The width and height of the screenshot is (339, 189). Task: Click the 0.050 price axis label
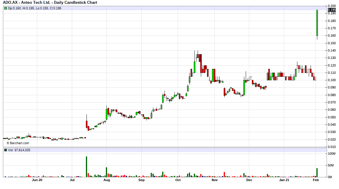332,117
